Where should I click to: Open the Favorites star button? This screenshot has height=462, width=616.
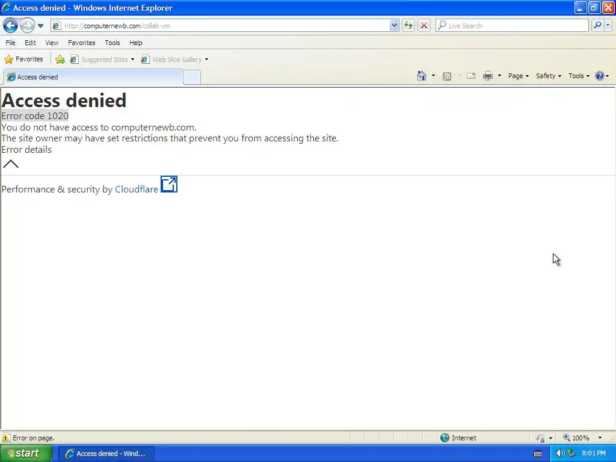point(23,60)
